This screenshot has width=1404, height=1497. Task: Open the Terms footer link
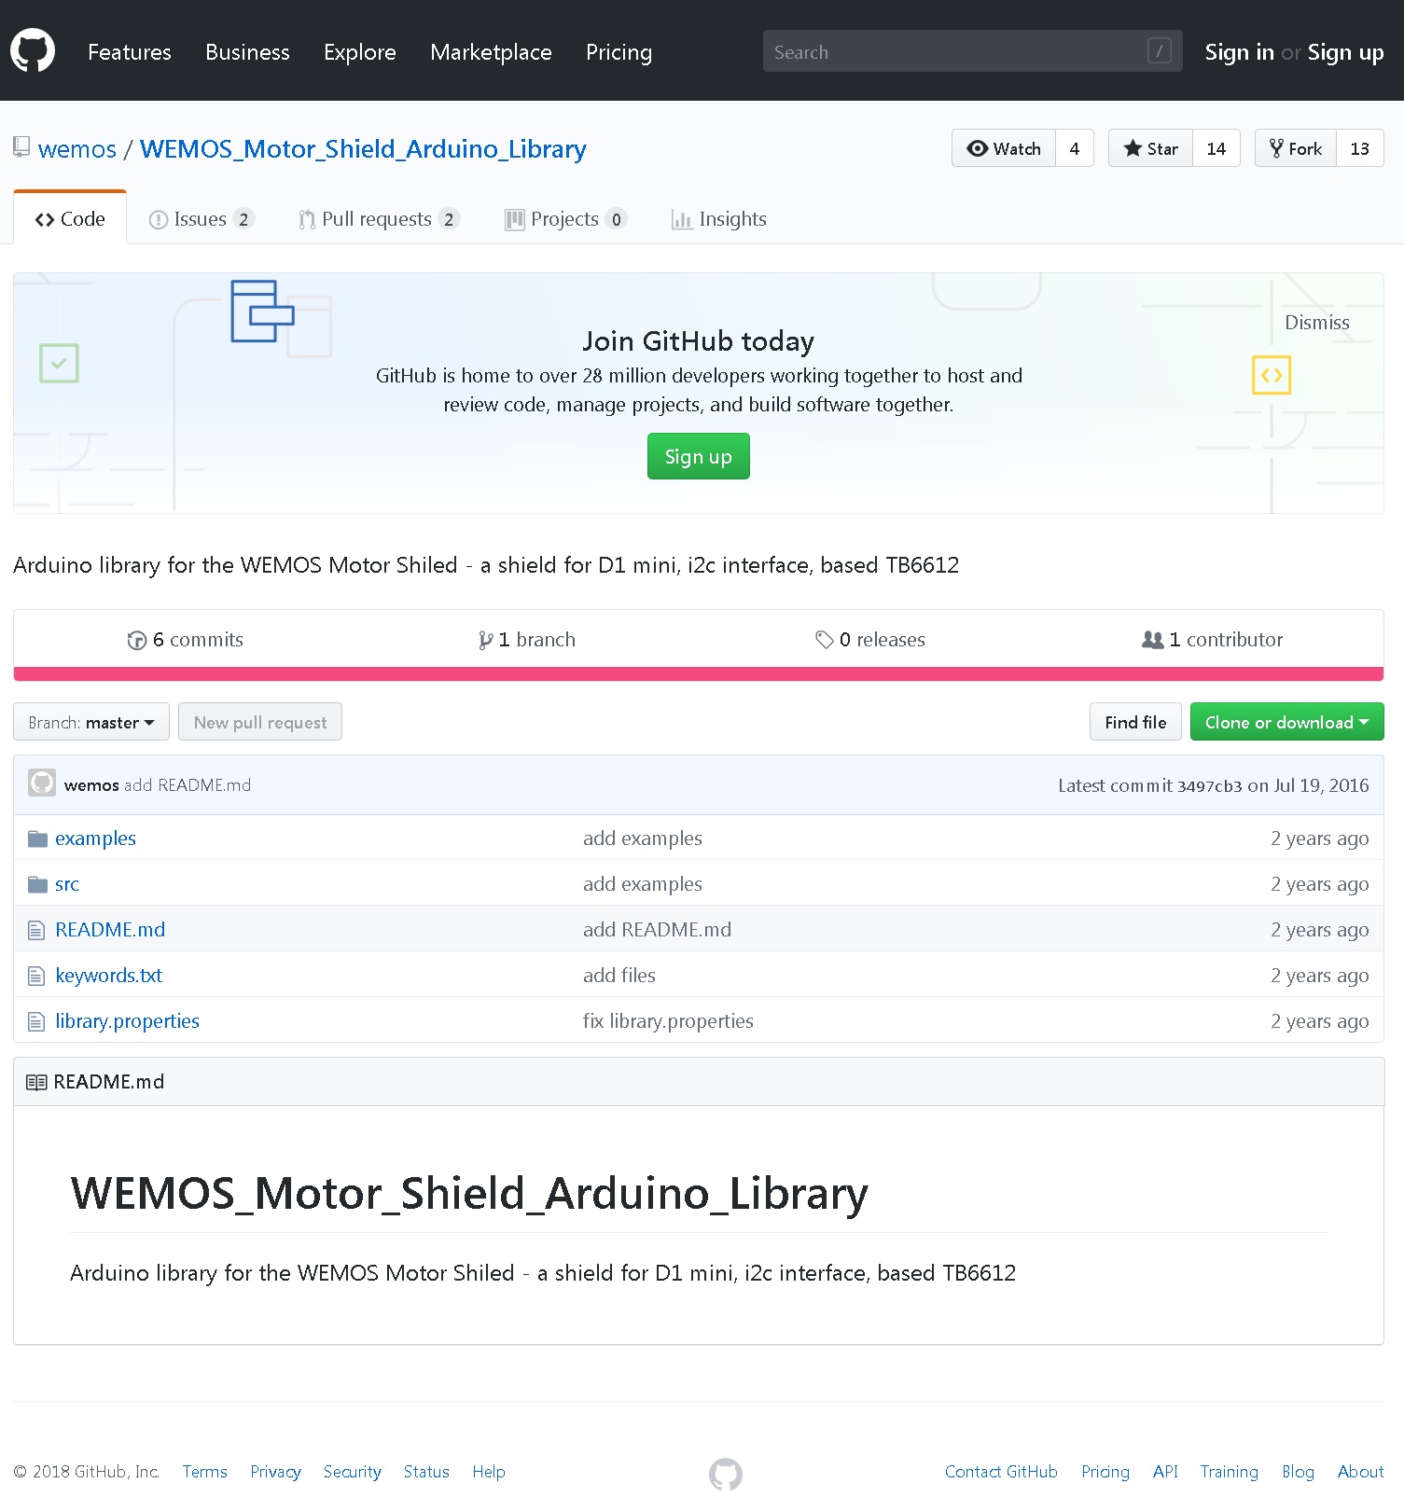(x=205, y=1472)
